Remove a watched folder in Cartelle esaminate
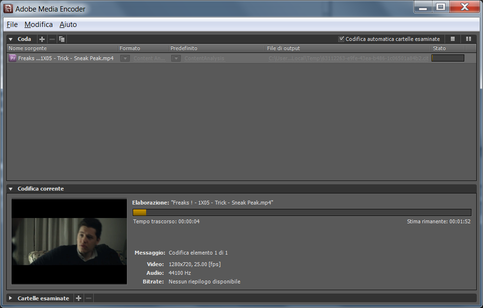The width and height of the screenshot is (483, 308). [x=89, y=298]
